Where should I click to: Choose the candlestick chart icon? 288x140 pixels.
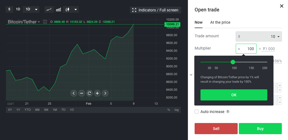coord(67,9)
